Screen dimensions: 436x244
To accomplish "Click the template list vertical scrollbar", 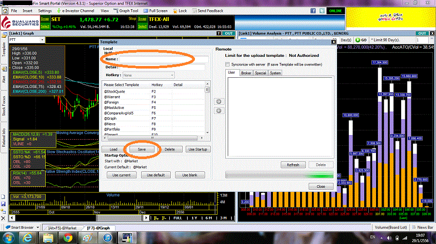I will tap(207, 108).
